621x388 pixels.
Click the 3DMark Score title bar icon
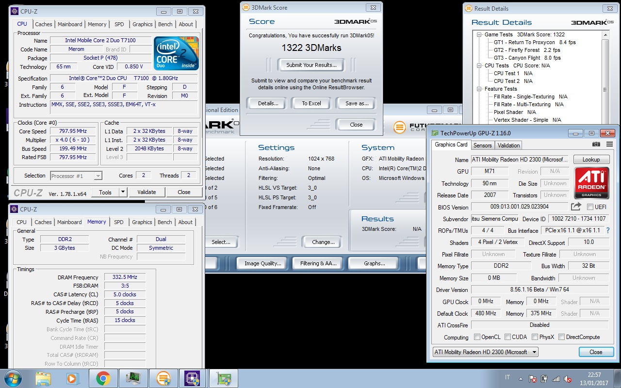(246, 8)
